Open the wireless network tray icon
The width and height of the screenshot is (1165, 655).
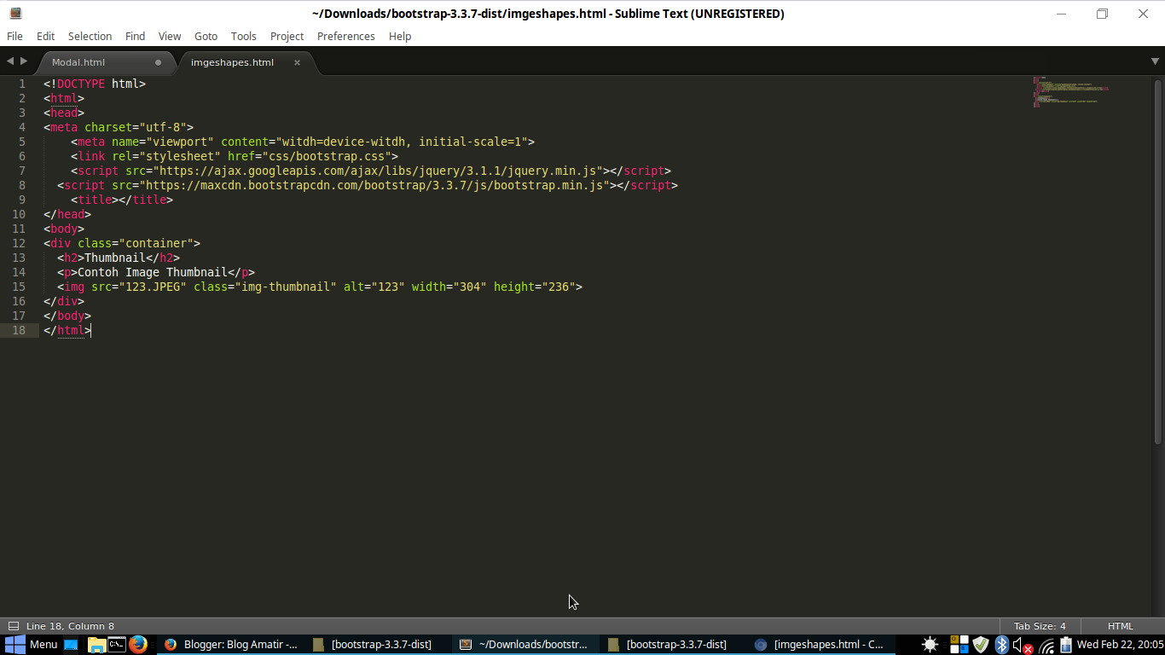coord(1046,646)
